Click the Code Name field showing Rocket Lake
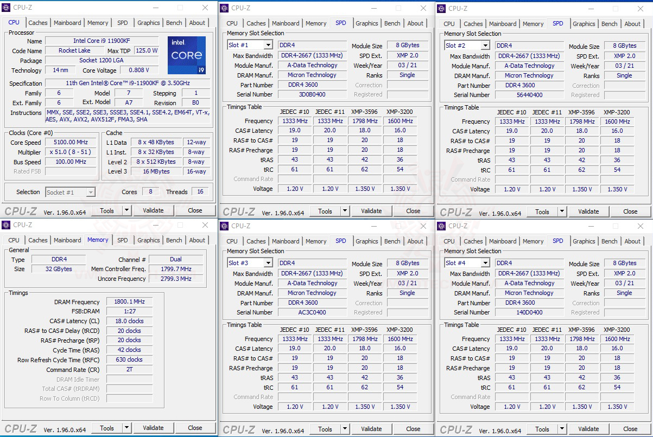The height and width of the screenshot is (437, 653). tap(75, 50)
